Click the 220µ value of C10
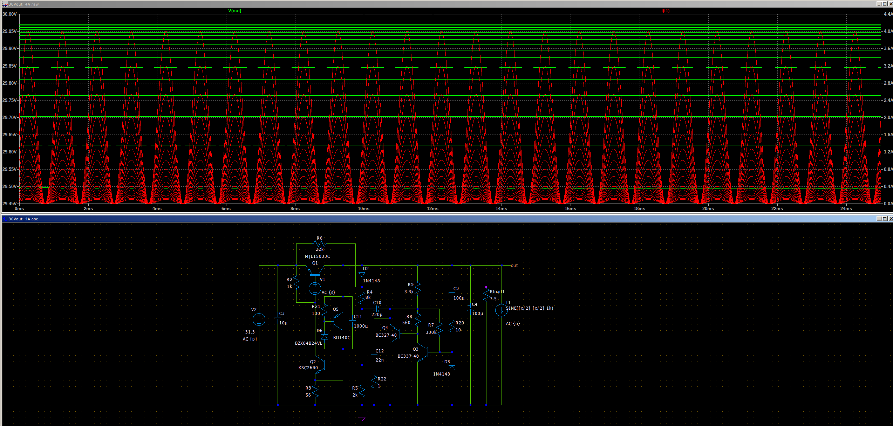Screen dimensions: 893x426 (x=377, y=315)
